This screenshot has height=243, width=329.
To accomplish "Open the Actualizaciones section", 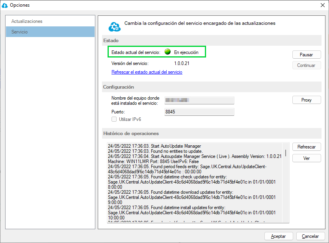I will click(x=50, y=21).
